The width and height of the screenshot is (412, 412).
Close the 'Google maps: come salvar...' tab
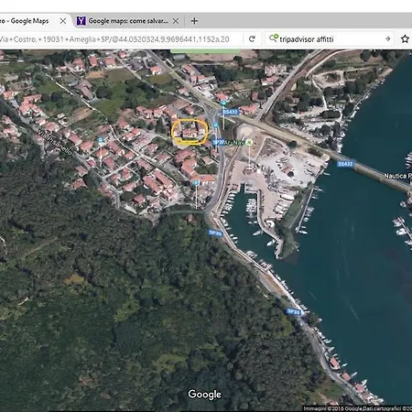click(176, 21)
